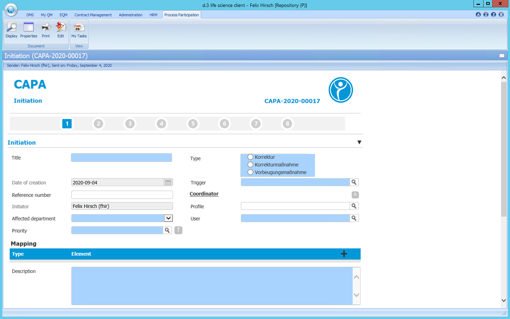The width and height of the screenshot is (510, 319).
Task: Click the calendar icon for Date of creation
Action: (168, 182)
